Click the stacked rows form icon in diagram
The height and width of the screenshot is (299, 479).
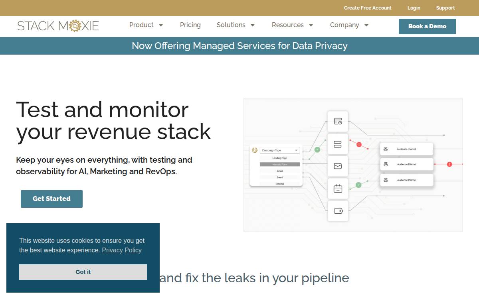[338, 144]
